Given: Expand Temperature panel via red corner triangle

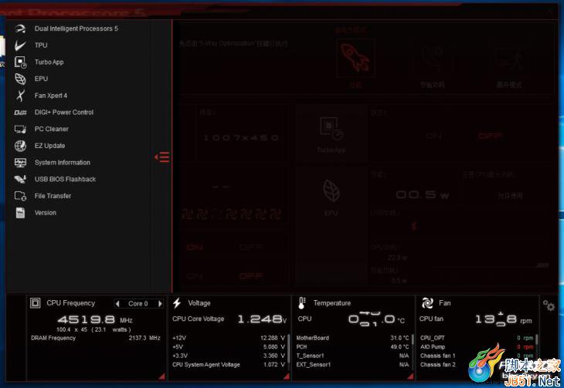Looking at the screenshot, I should coord(410,376).
